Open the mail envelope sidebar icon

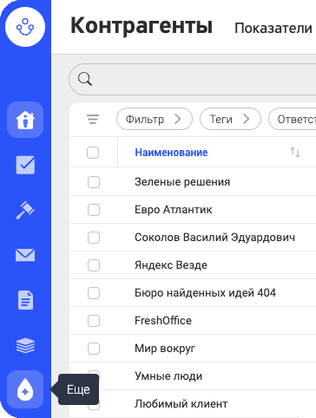point(25,255)
